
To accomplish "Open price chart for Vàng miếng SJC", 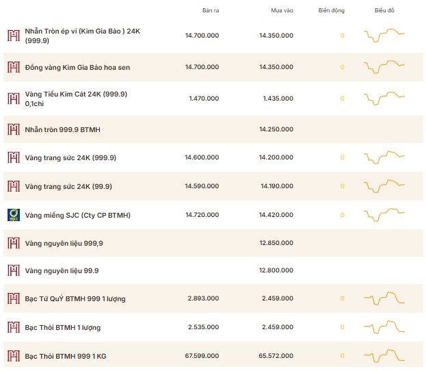I will click(384, 215).
